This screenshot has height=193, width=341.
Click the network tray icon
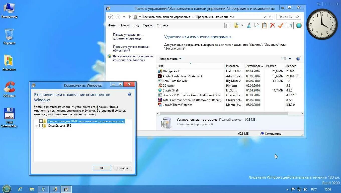[299, 189]
